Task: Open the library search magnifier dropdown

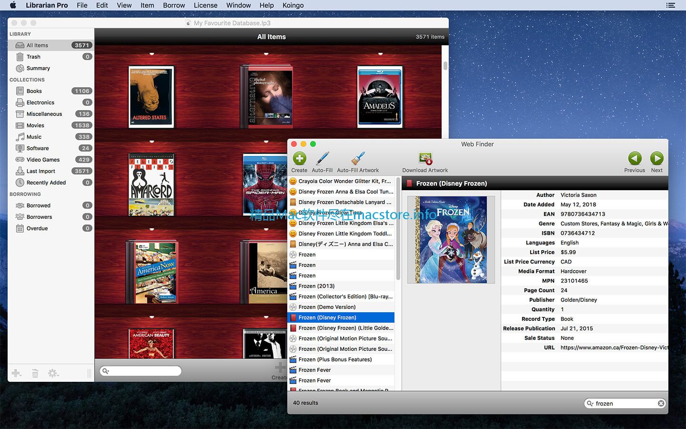Action: coord(106,371)
